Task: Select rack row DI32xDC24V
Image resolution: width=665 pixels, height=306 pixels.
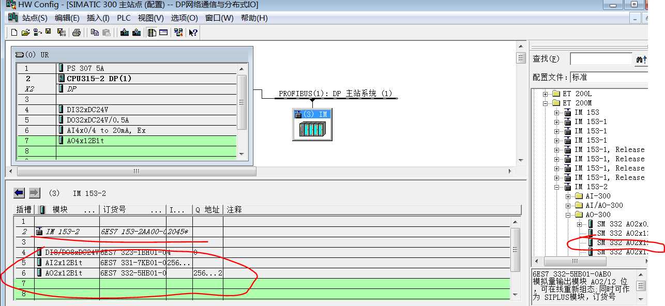Action: coord(127,110)
